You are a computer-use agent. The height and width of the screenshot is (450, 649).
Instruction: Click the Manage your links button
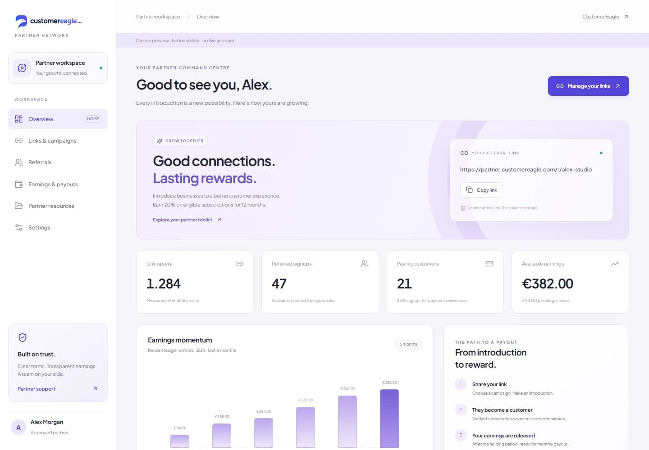click(x=588, y=86)
